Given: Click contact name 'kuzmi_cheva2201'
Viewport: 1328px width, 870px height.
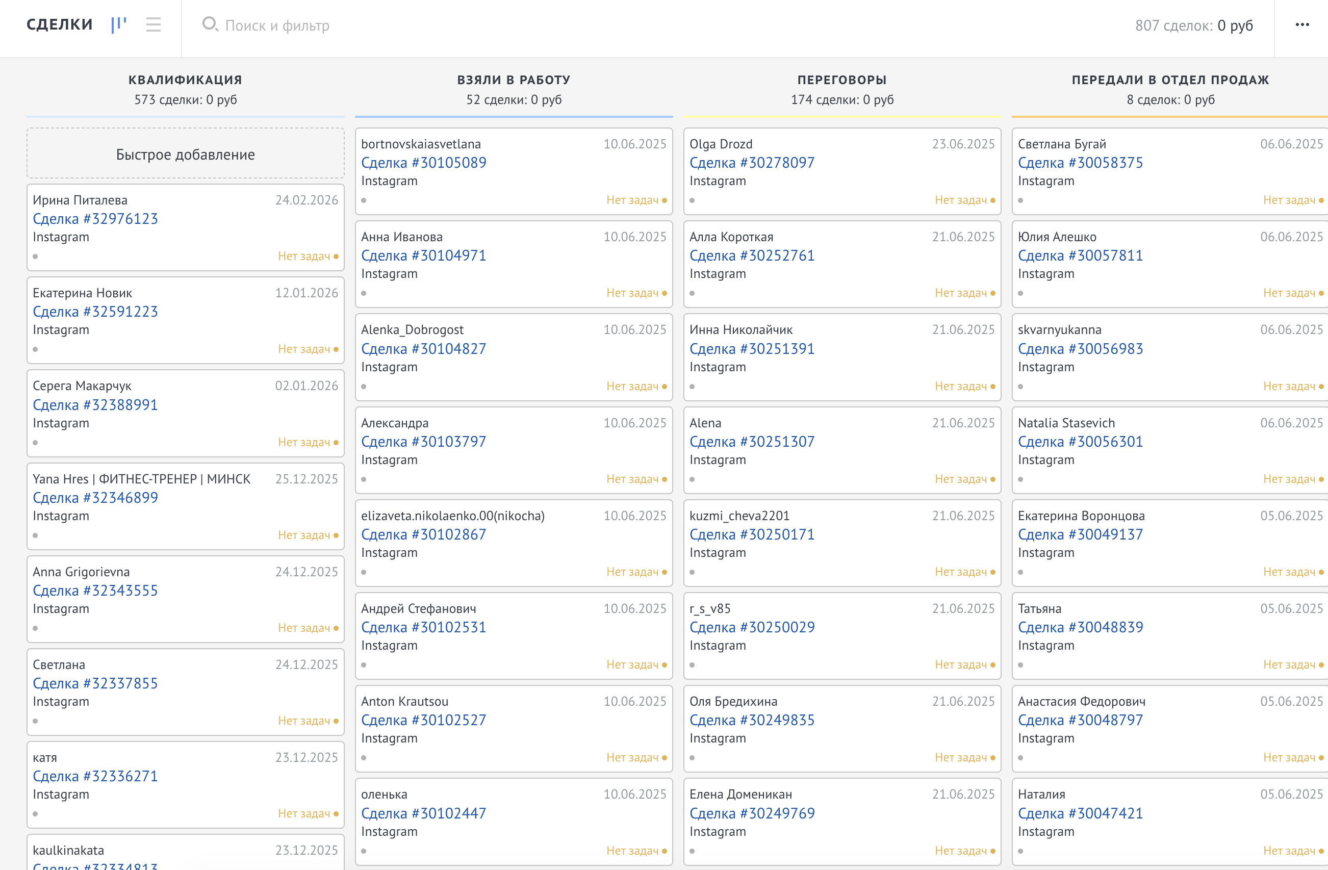Looking at the screenshot, I should (739, 516).
